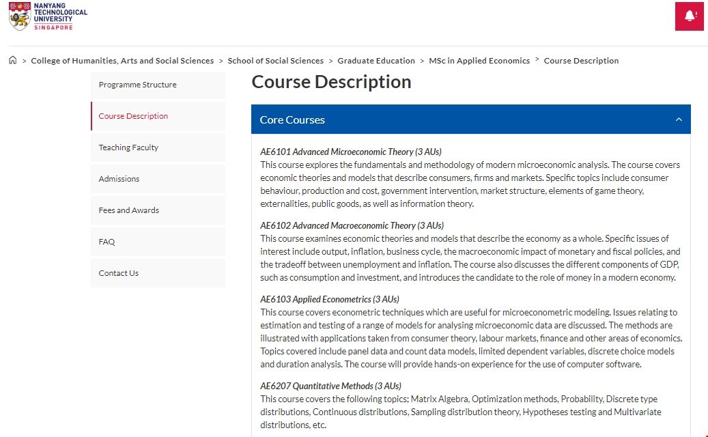The image size is (708, 437).
Task: Open the Teaching Faculty sidebar page
Action: pos(128,147)
